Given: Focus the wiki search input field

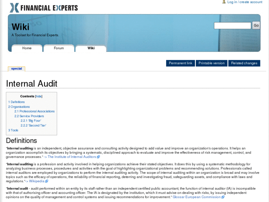Looking at the screenshot, I should click(232, 26).
